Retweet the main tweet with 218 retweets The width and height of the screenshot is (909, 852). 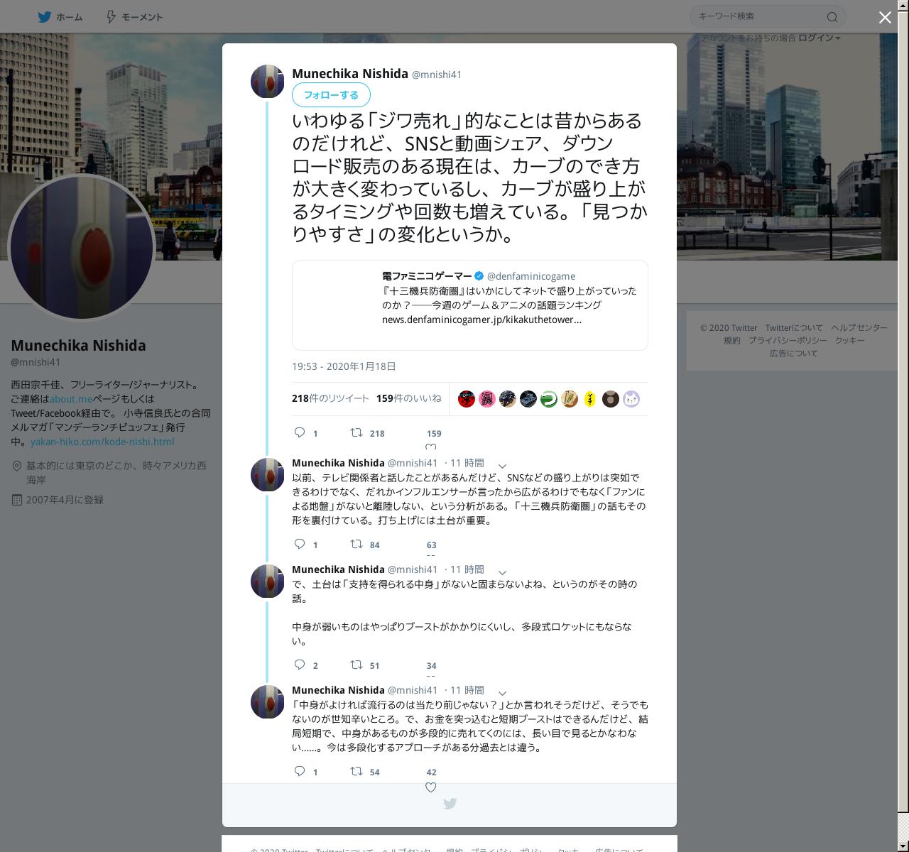(x=356, y=432)
